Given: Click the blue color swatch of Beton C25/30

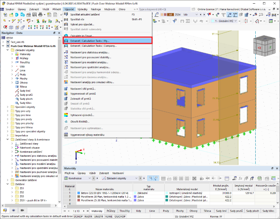Looking at the screenshot, I should coord(78,193).
